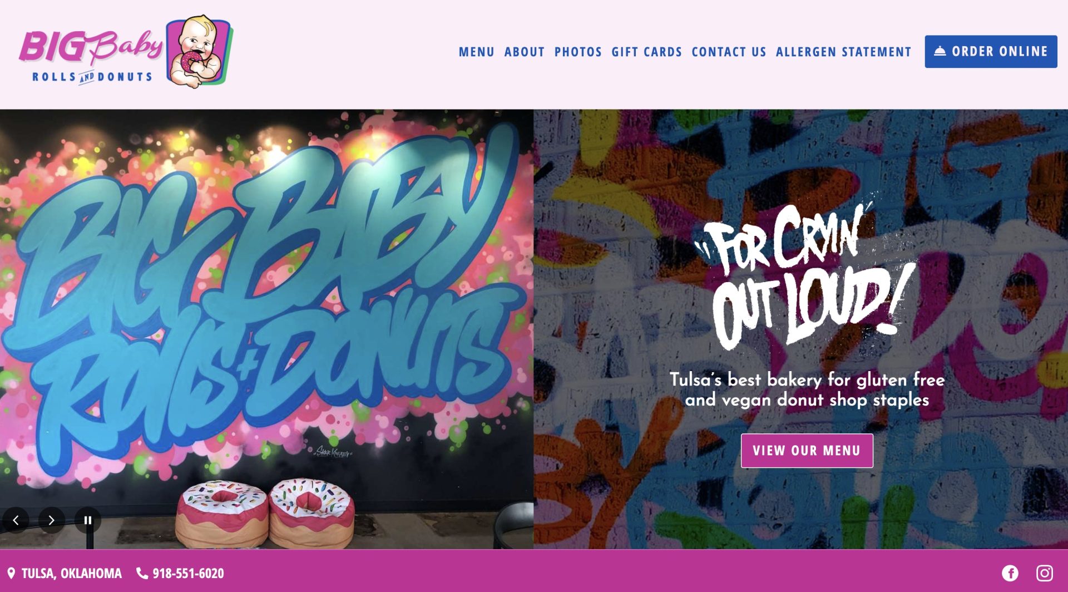Click the phone icon beside 918-551-6020
1068x592 pixels.
click(x=142, y=573)
